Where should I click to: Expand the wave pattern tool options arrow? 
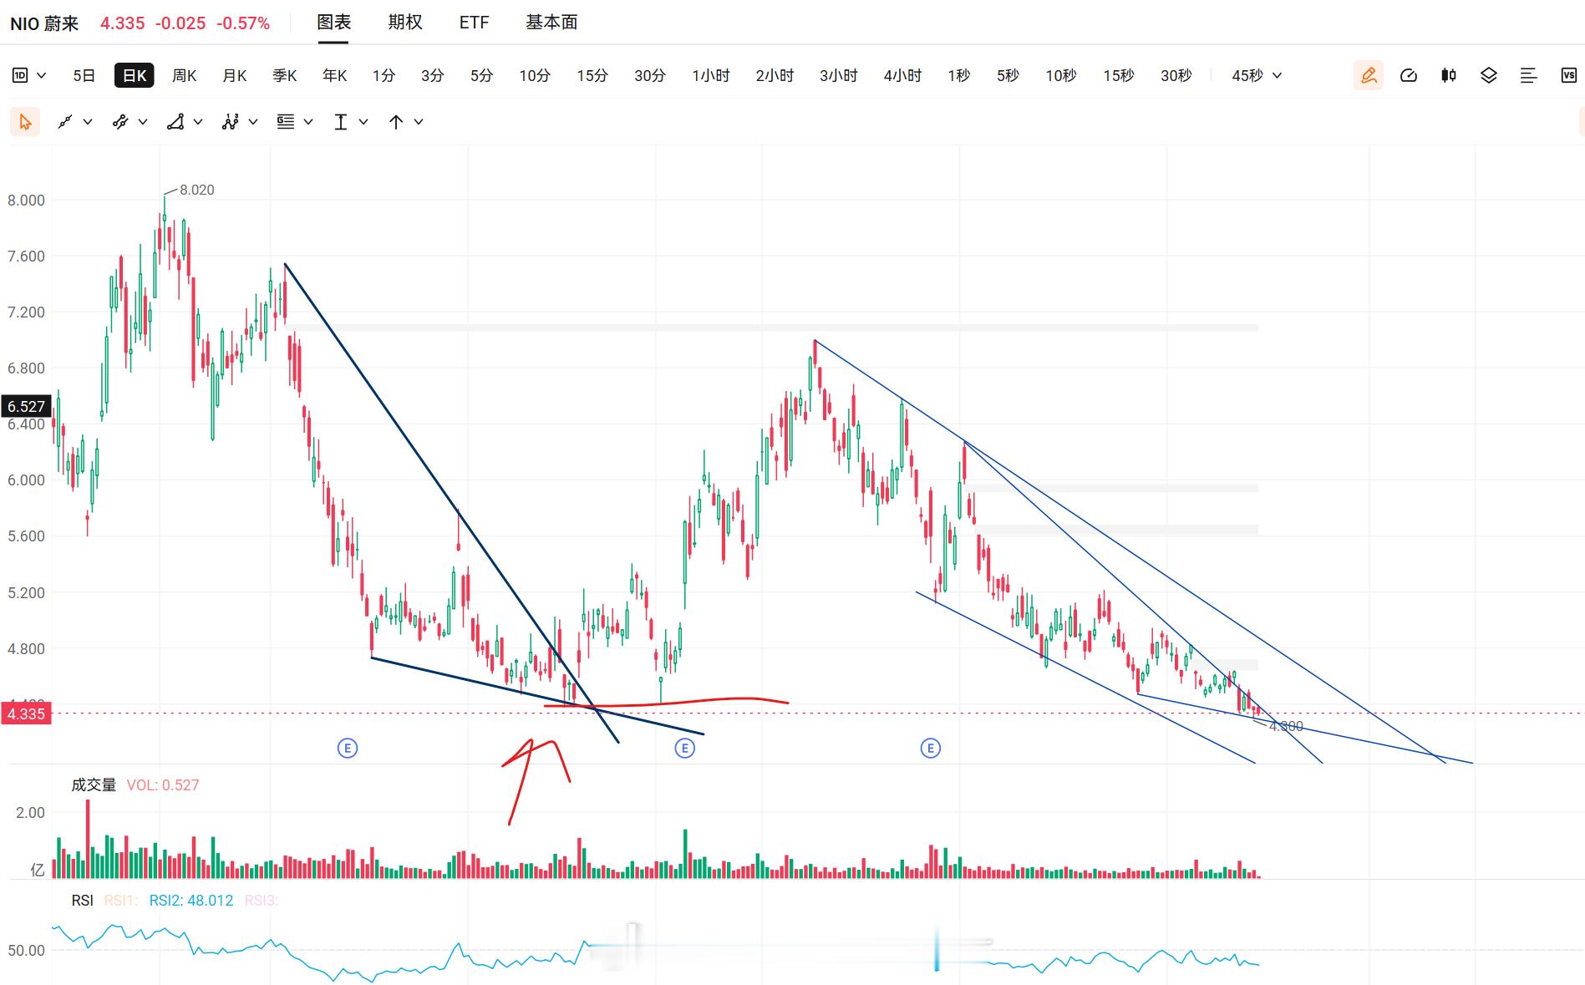[x=253, y=122]
